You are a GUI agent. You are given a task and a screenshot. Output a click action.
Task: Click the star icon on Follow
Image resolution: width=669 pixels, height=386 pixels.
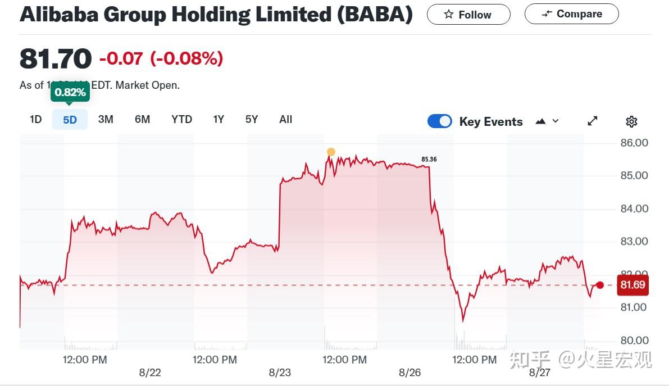[x=448, y=15]
